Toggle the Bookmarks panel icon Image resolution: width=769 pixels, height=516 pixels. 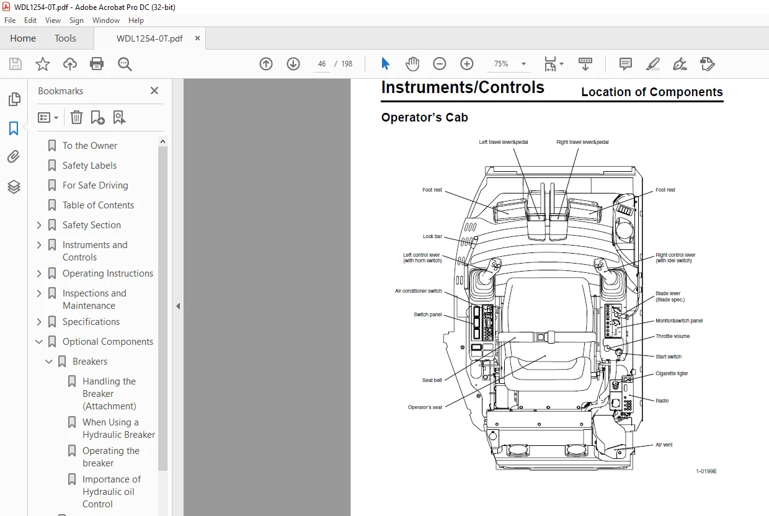(14, 128)
